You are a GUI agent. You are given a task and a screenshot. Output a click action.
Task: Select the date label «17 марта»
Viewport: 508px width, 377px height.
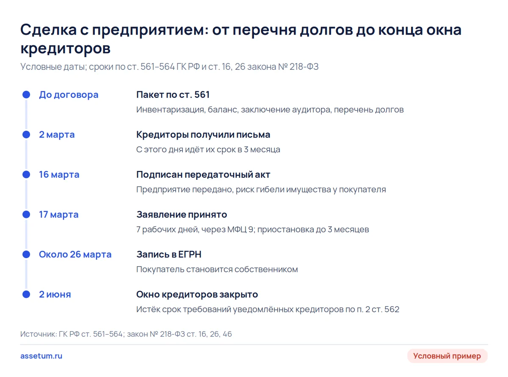58,215
